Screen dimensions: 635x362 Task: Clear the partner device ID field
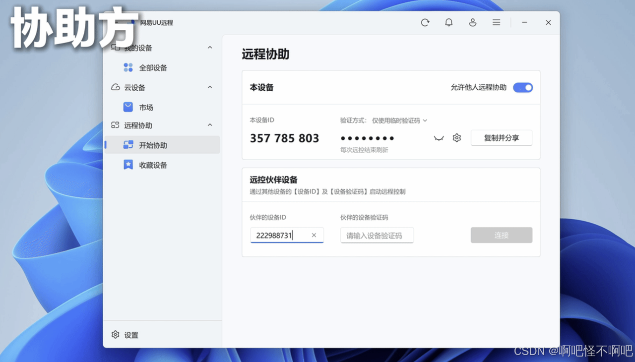[x=314, y=235]
